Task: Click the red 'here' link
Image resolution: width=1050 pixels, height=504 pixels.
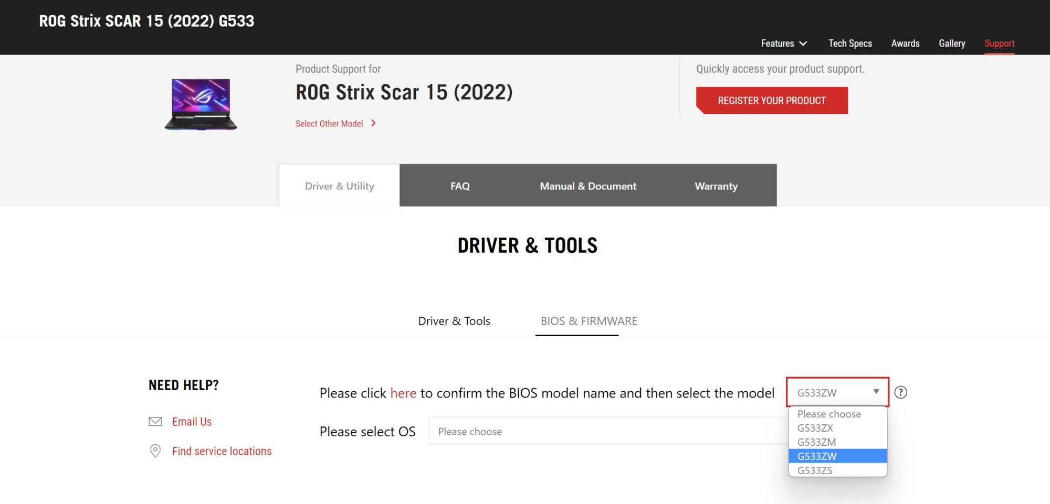Action: tap(403, 393)
